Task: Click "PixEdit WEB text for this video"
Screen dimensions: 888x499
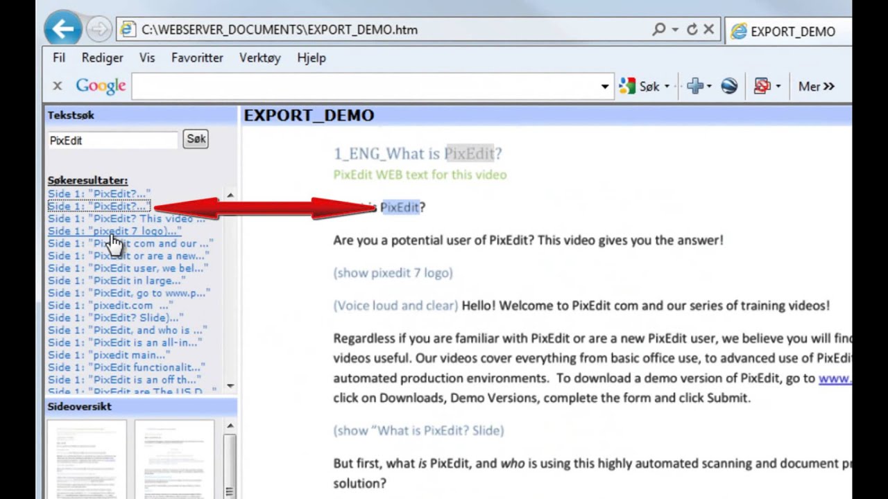Action: [x=420, y=175]
